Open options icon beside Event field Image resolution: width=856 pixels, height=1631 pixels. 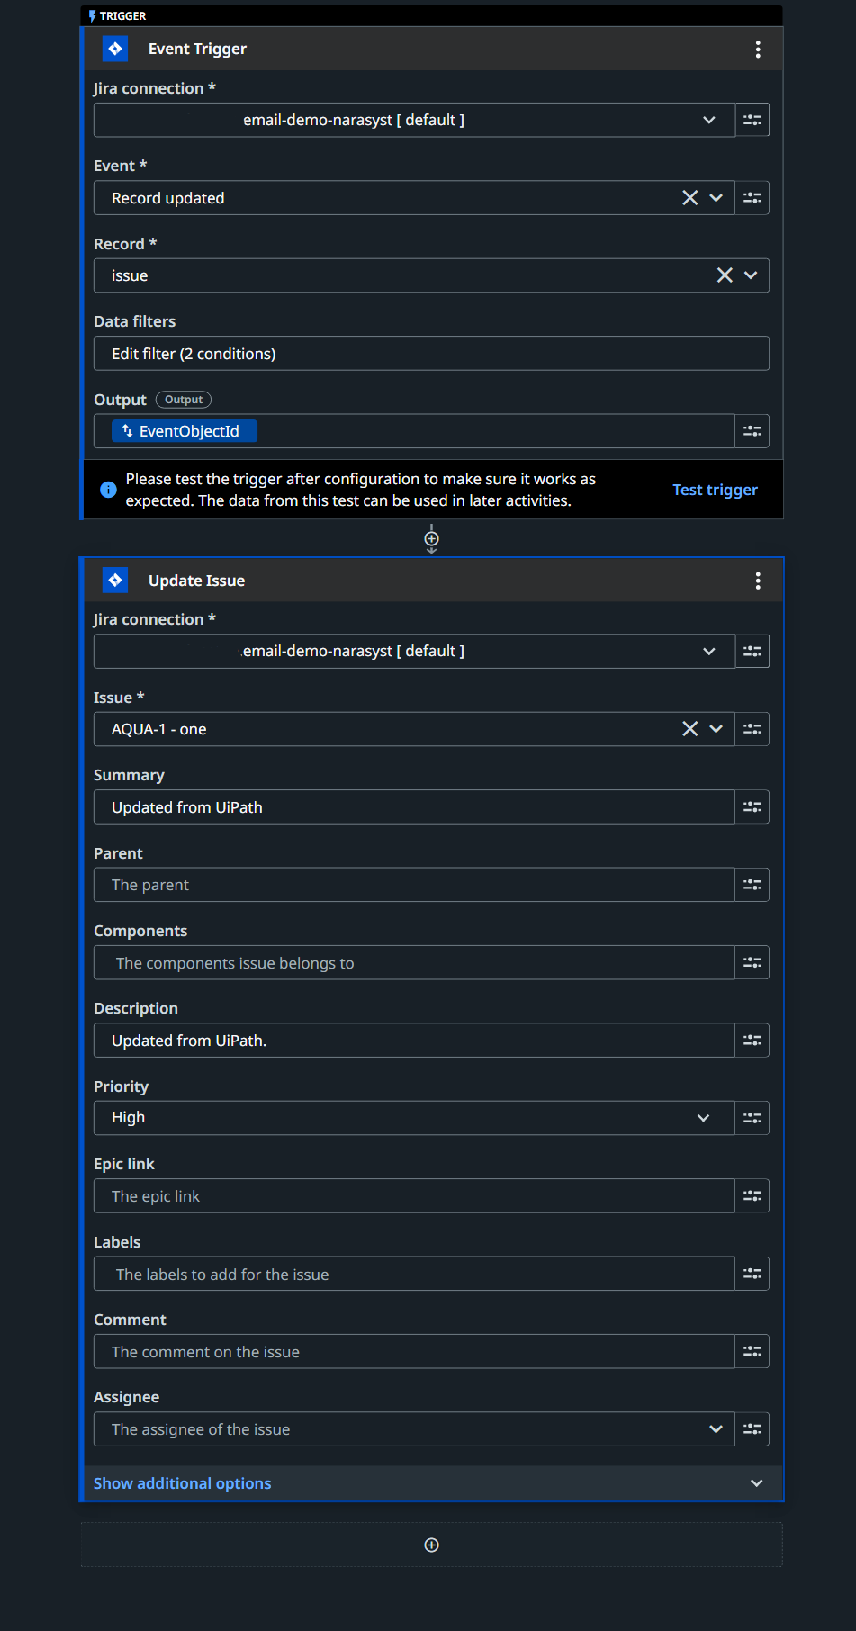(752, 198)
